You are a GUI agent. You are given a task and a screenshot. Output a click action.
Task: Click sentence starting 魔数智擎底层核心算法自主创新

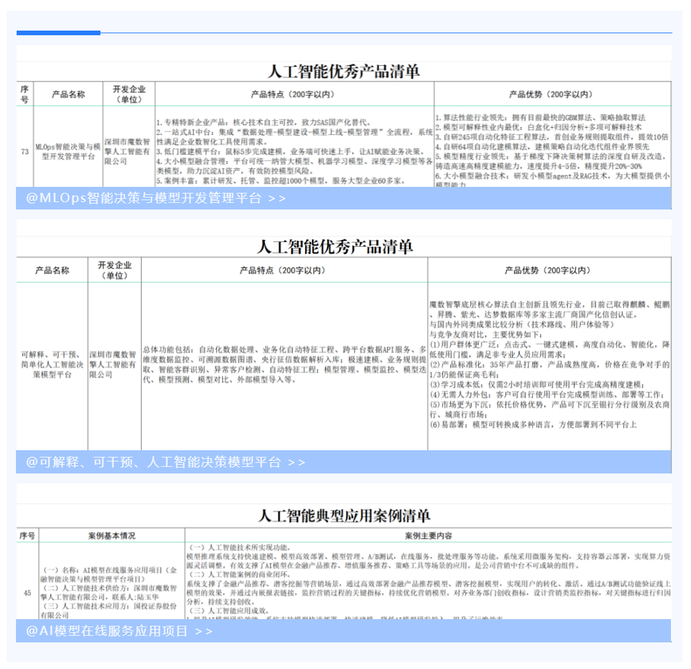[x=549, y=309]
